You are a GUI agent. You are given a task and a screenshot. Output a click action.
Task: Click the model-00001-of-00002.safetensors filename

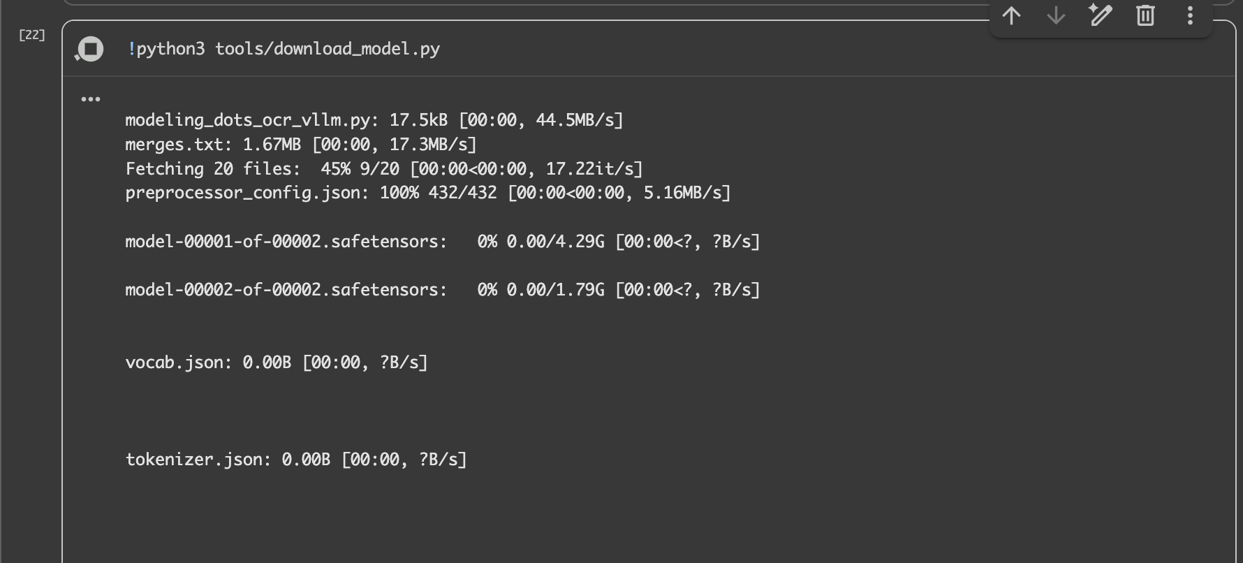[x=286, y=242]
